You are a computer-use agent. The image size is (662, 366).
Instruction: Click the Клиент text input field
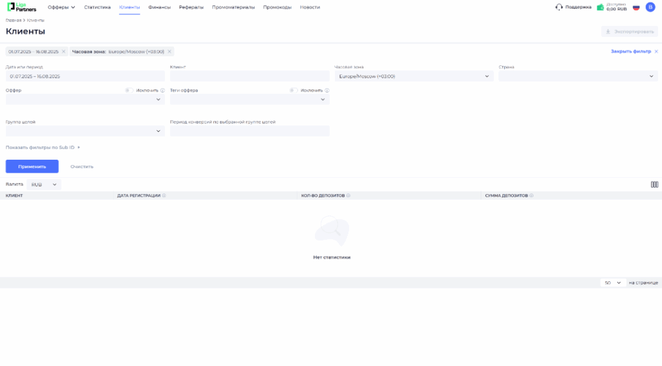(x=250, y=76)
